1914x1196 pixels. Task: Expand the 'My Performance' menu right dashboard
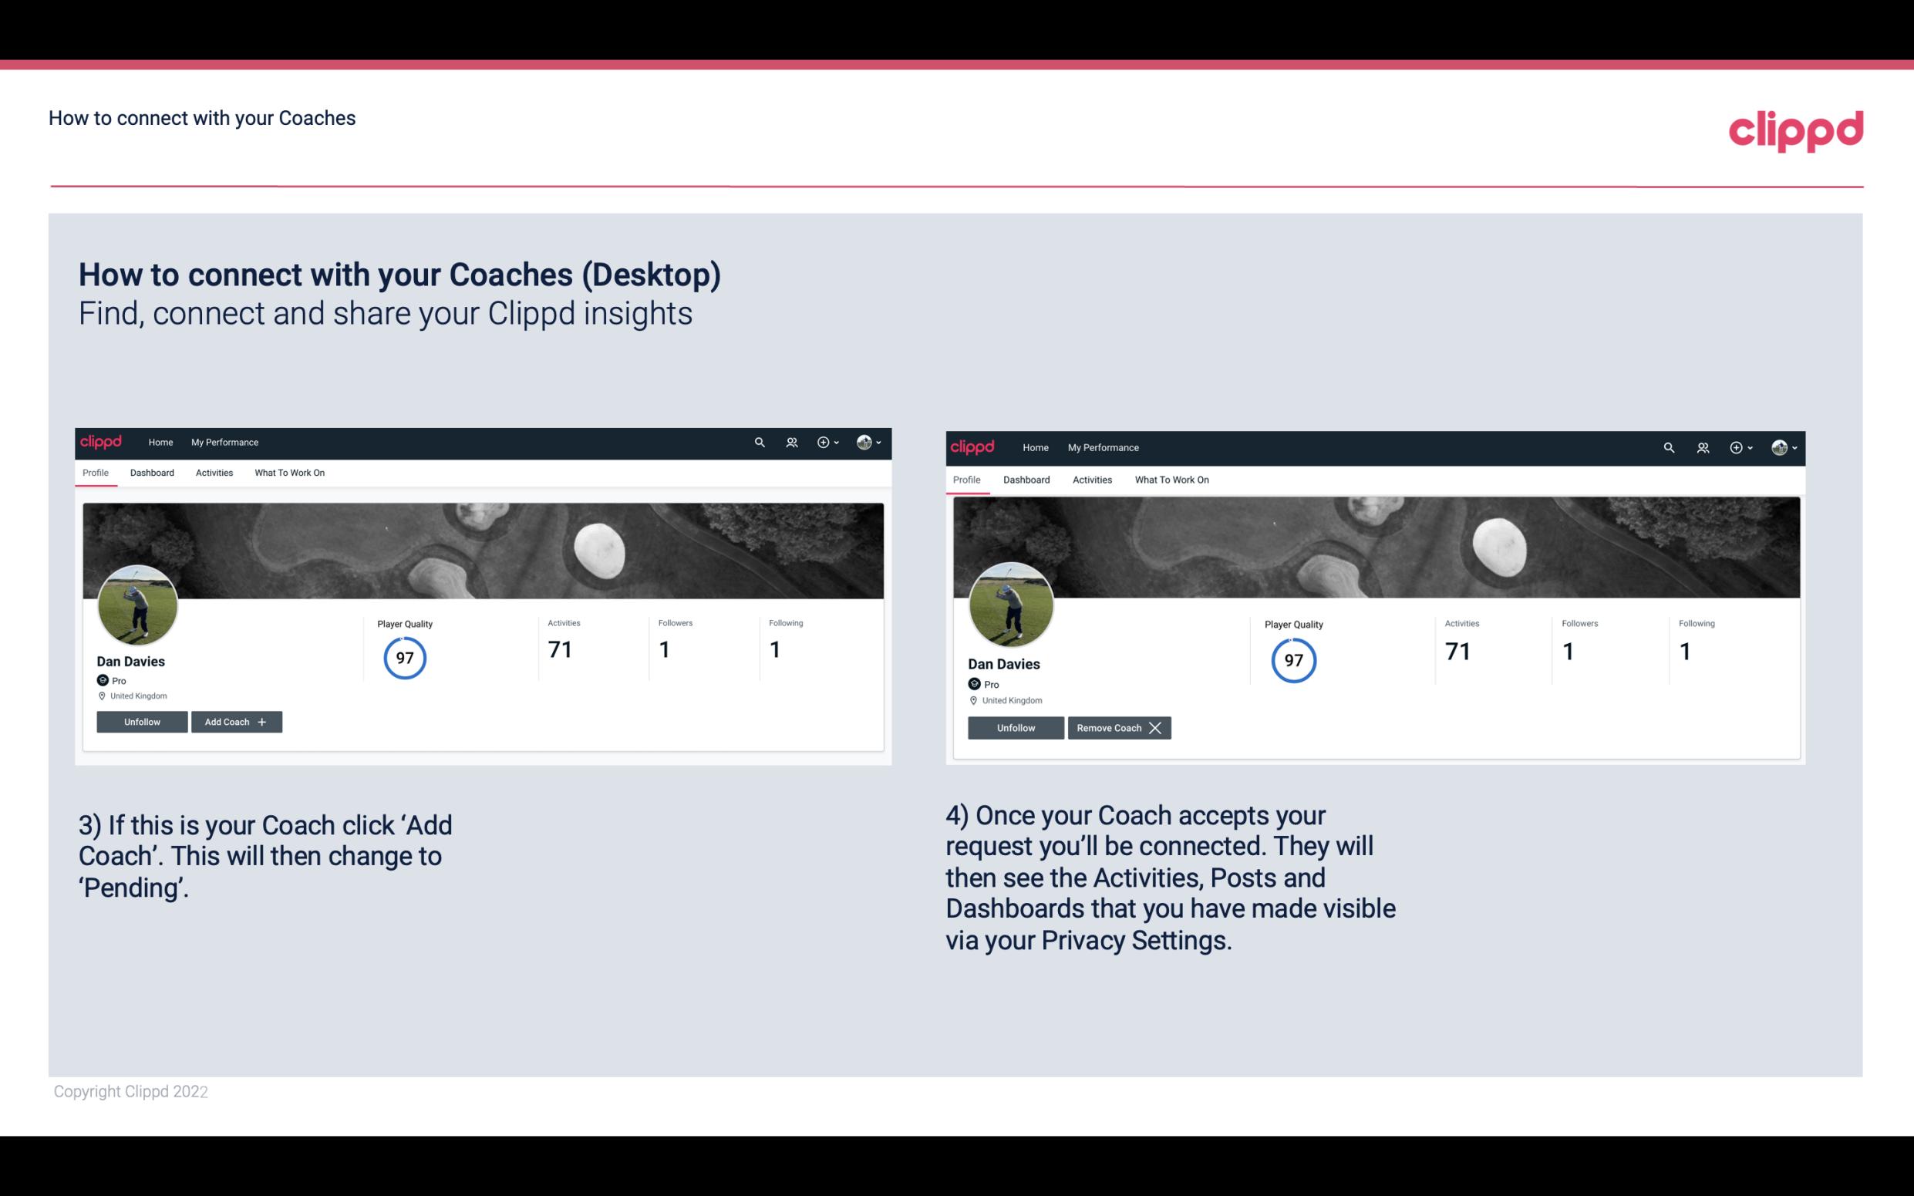coord(1103,446)
